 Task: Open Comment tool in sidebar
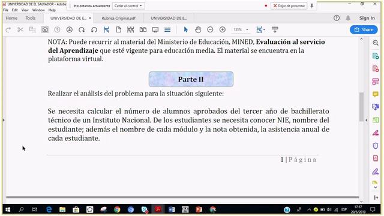coord(376,94)
